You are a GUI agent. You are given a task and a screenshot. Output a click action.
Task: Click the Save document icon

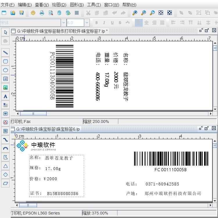coord(21,13)
